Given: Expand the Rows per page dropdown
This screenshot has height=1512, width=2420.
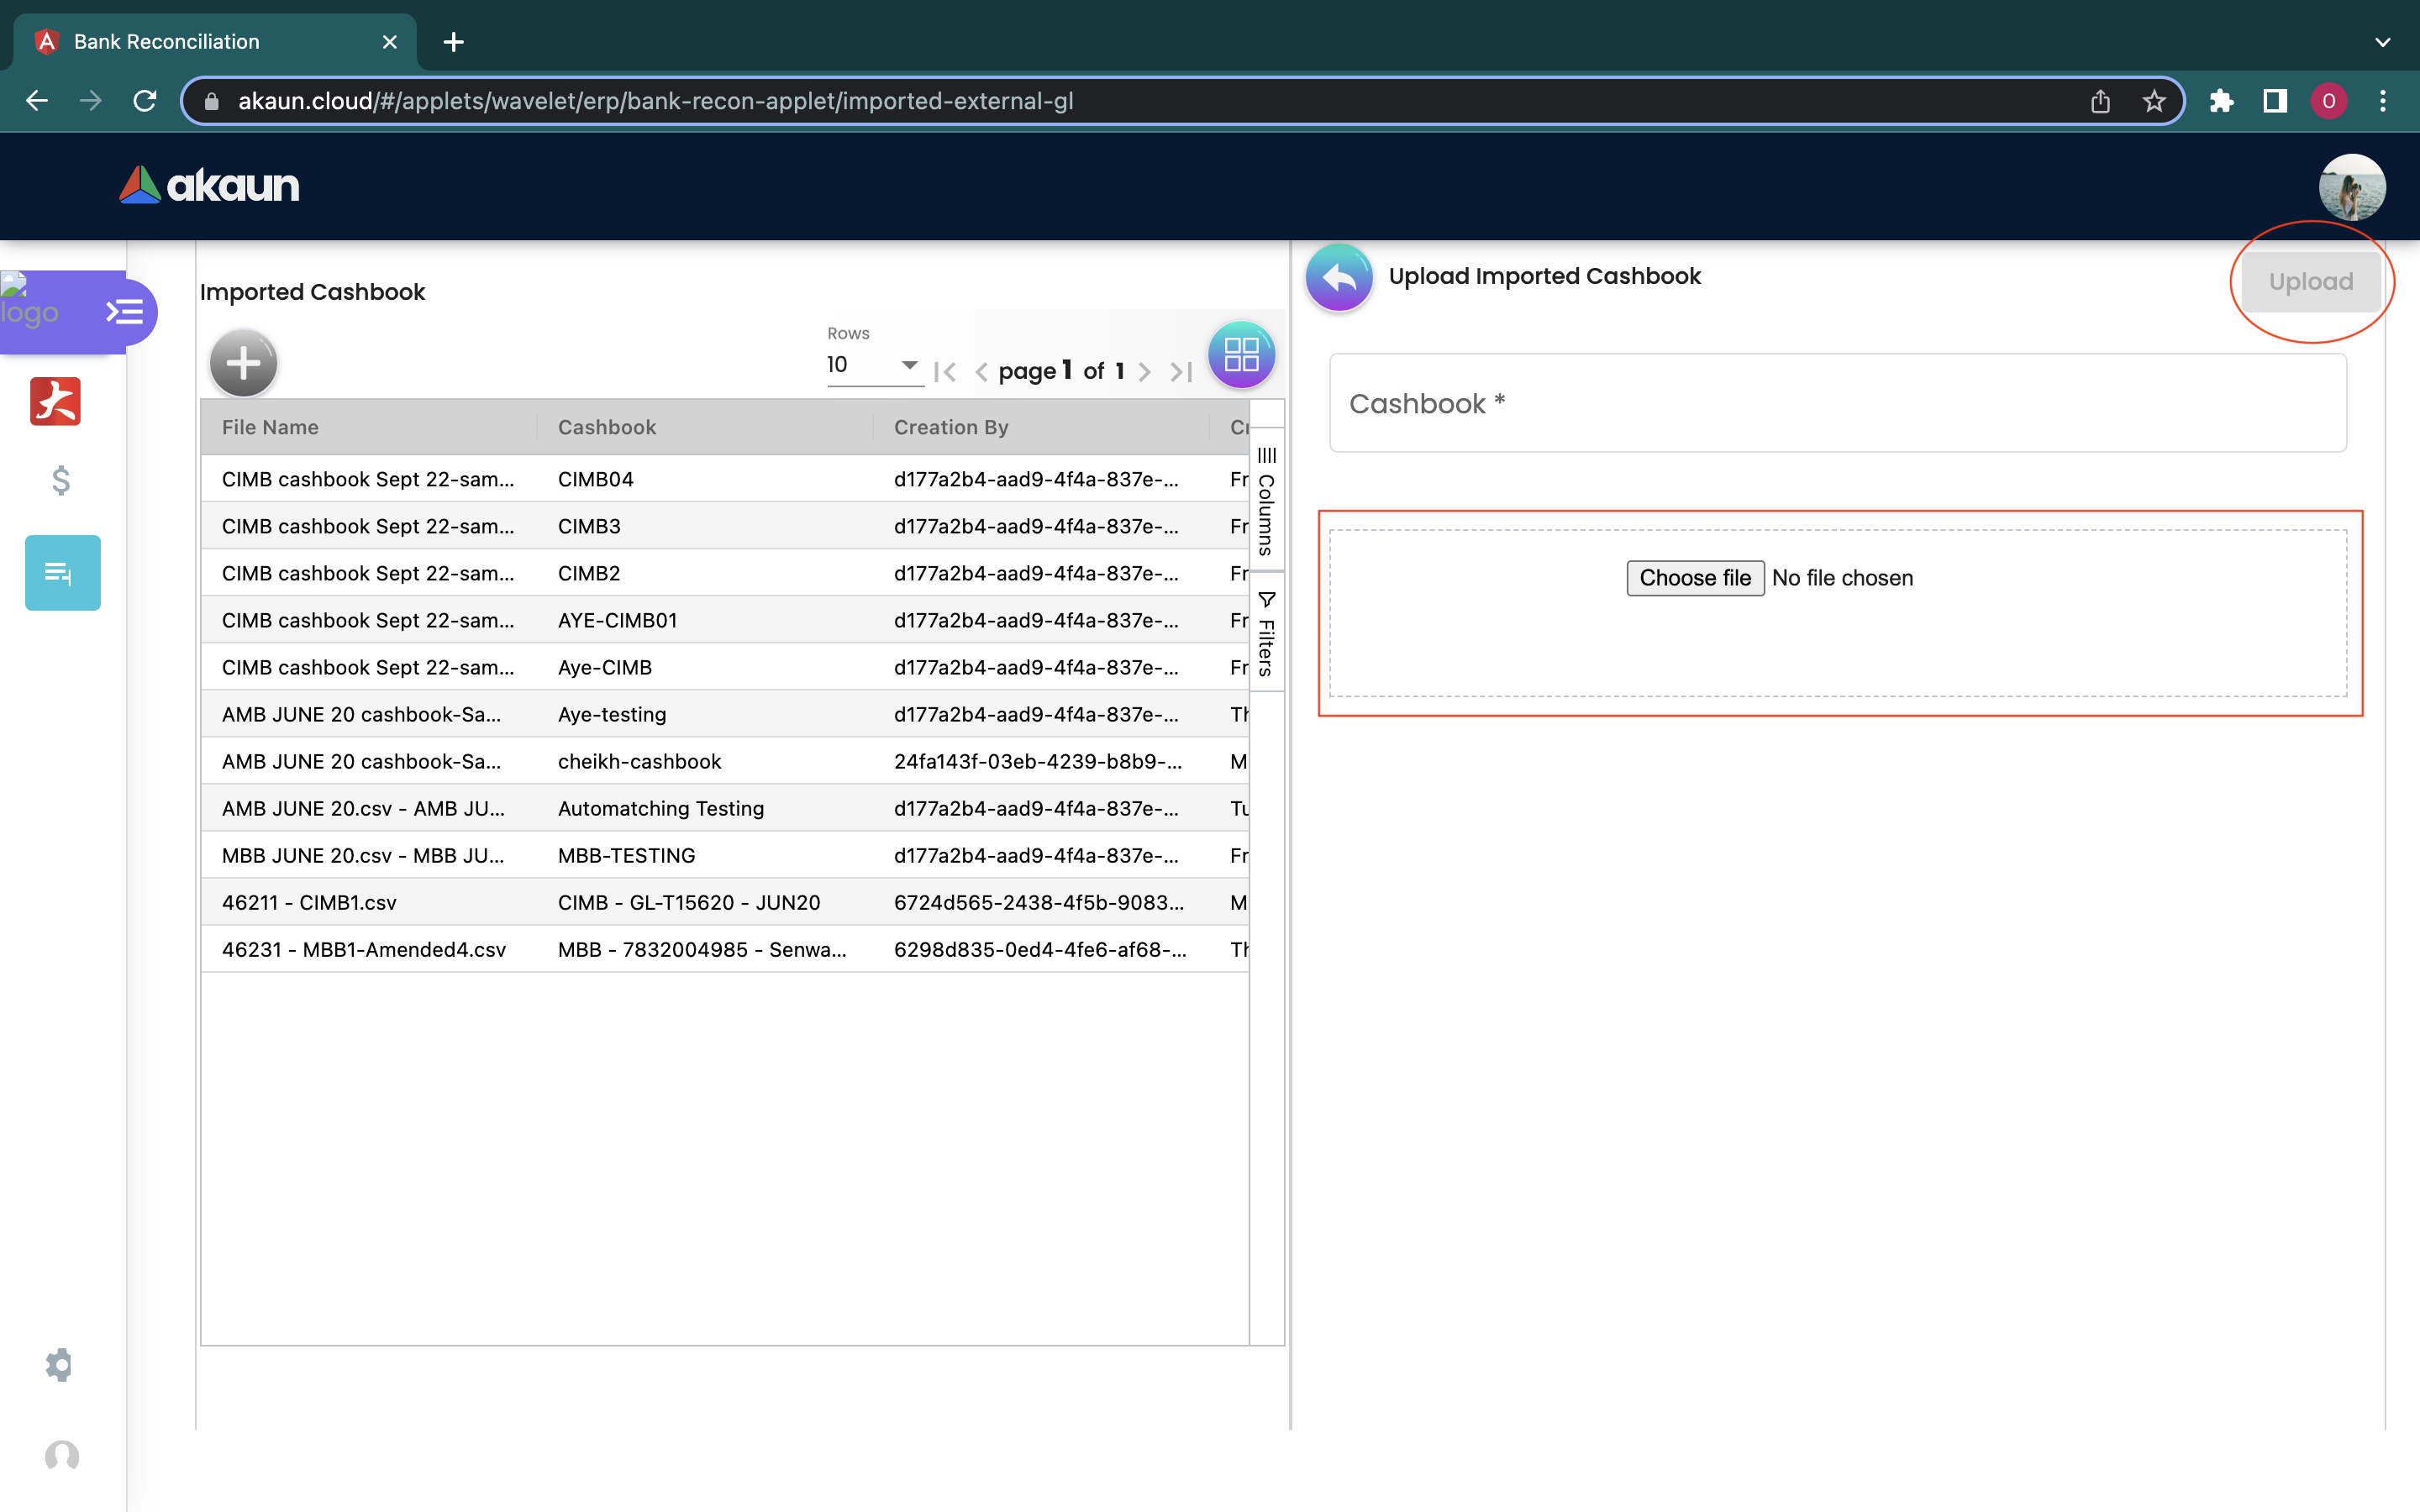Looking at the screenshot, I should [x=873, y=365].
